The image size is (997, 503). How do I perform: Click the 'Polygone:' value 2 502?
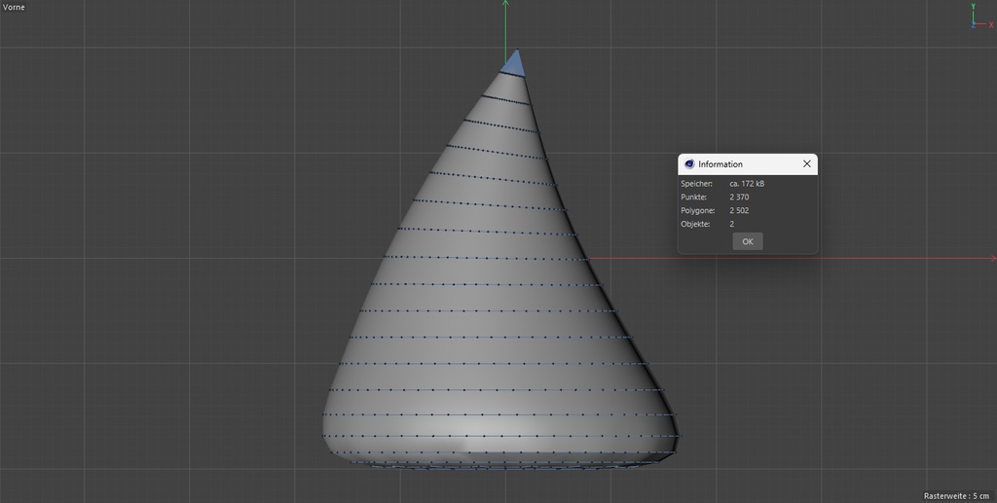point(739,210)
